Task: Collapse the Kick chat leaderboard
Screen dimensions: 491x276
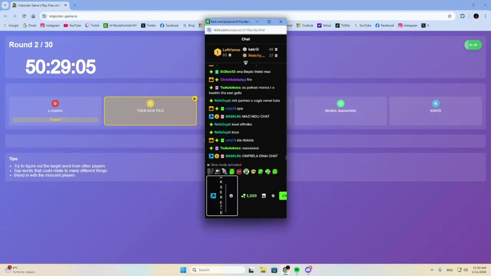Action: pos(246,62)
